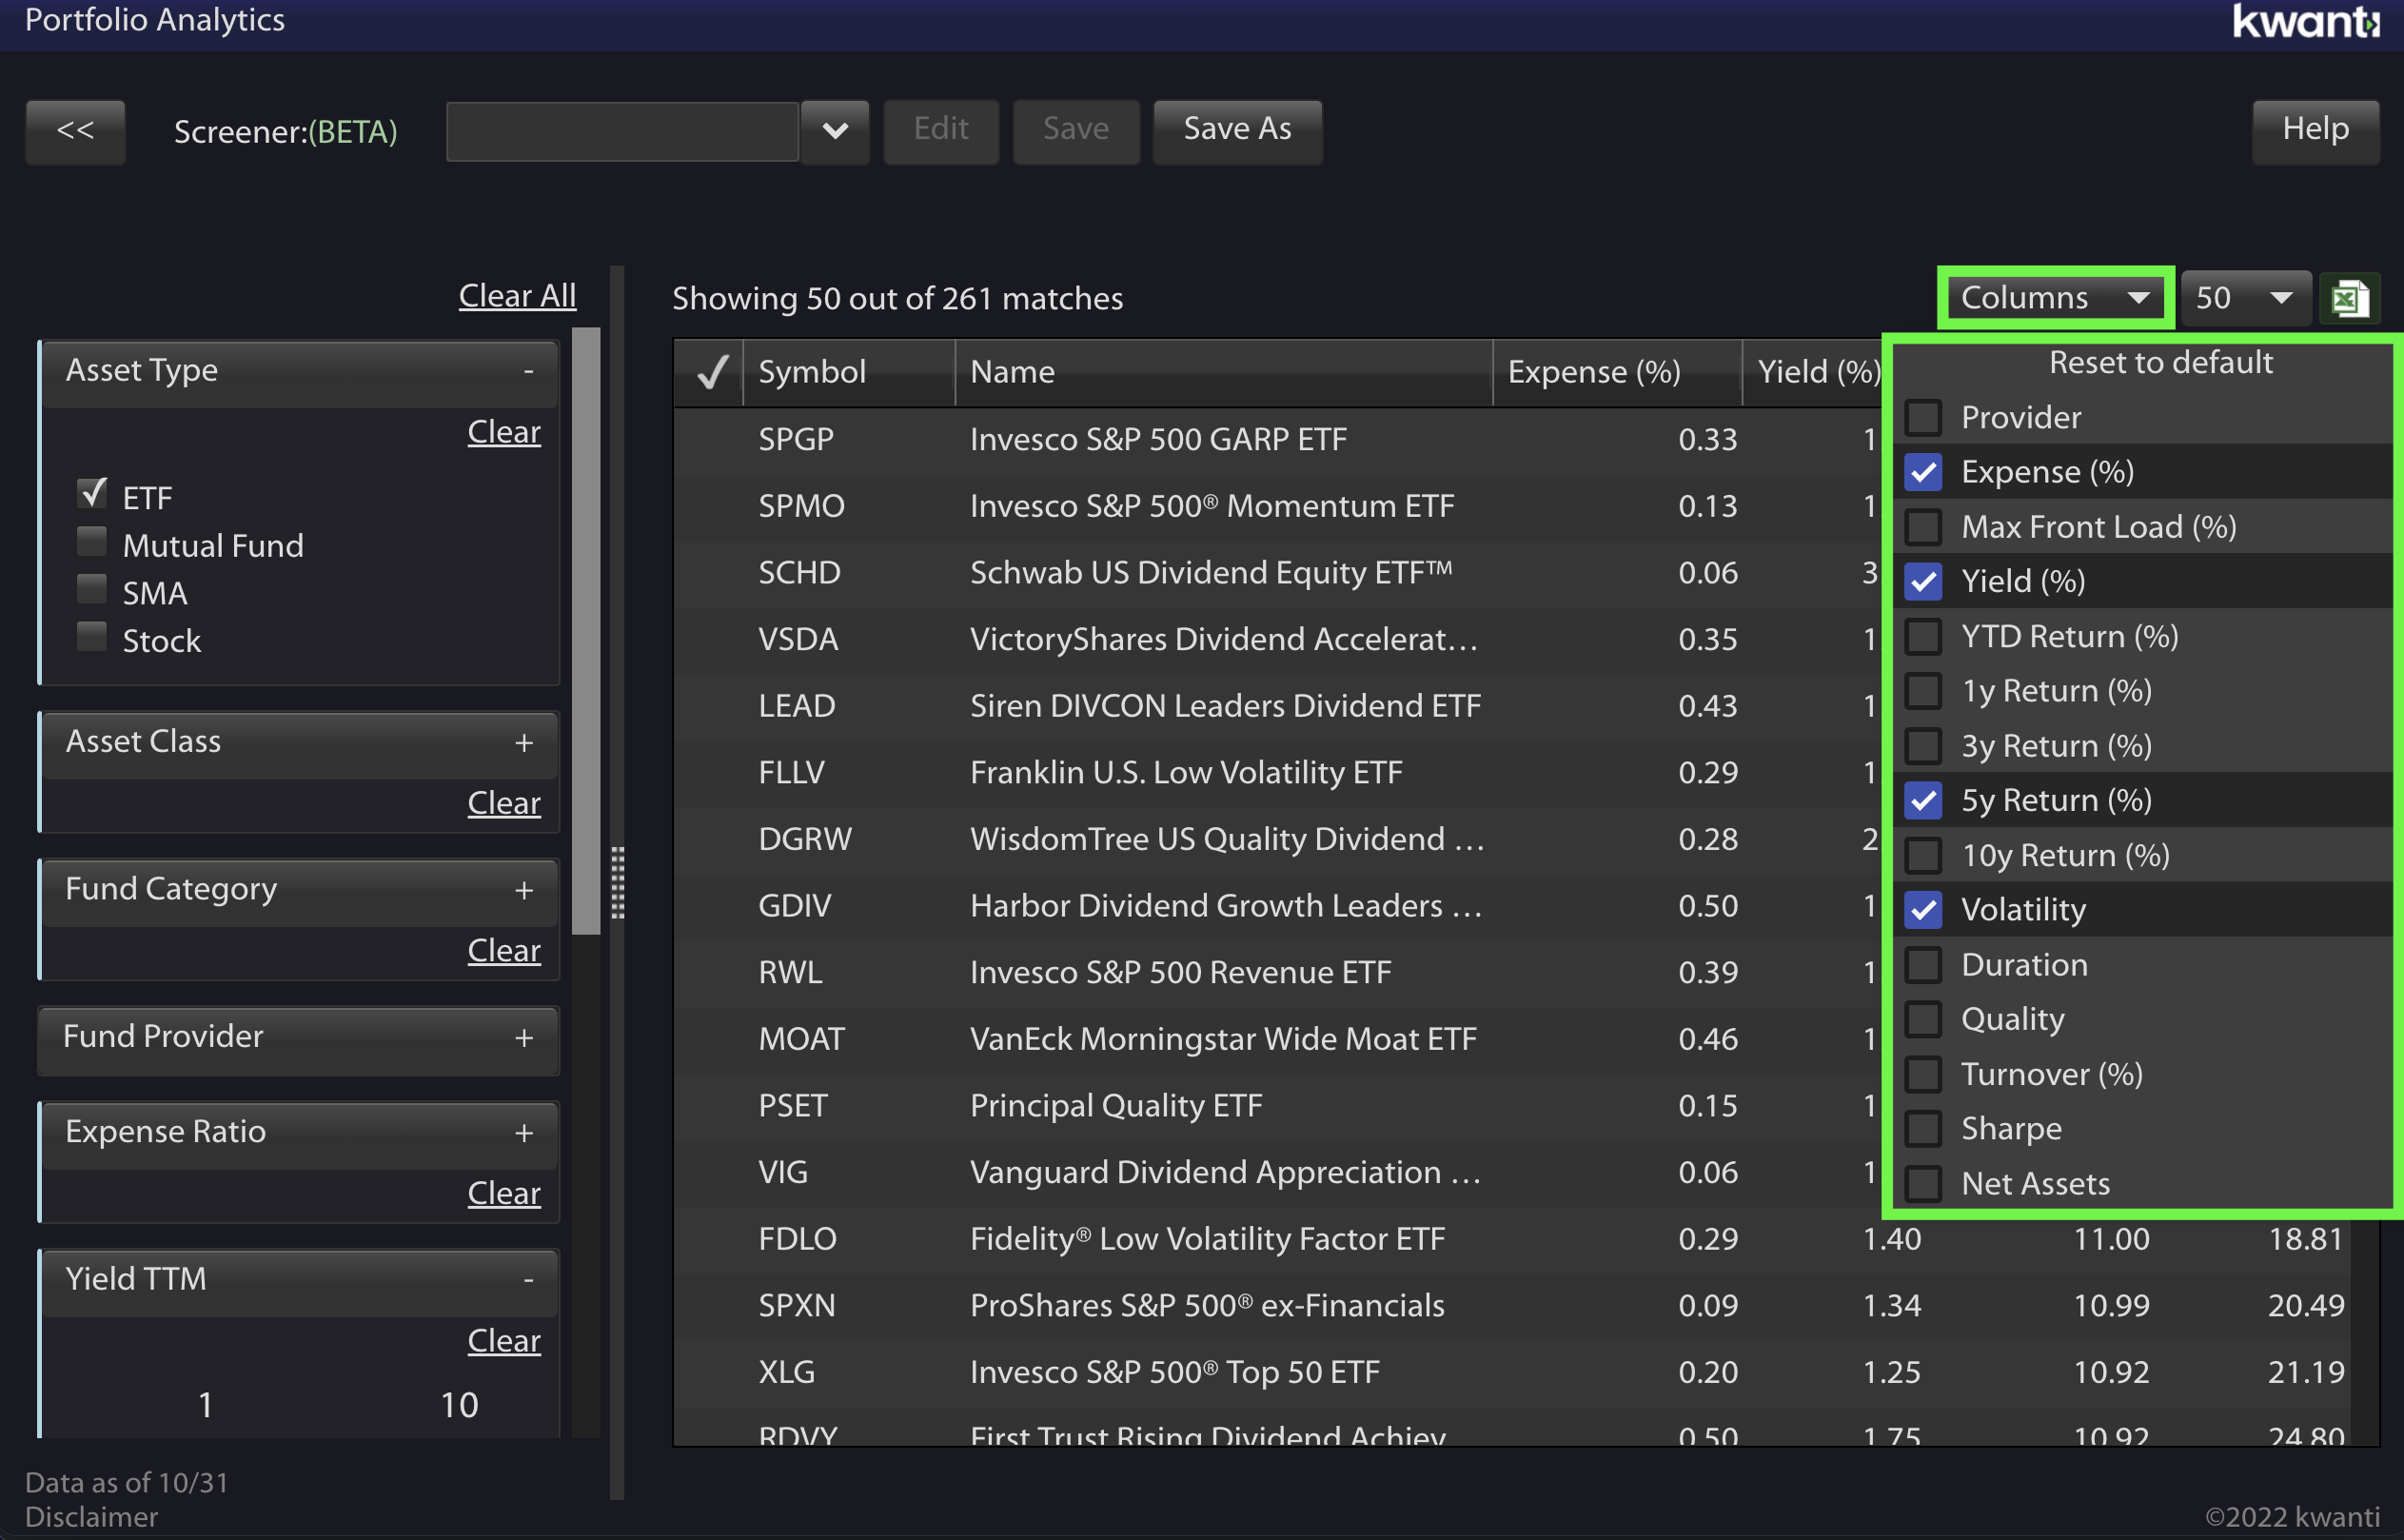
Task: Enable the 10y Return (%) column
Action: (x=1923, y=855)
